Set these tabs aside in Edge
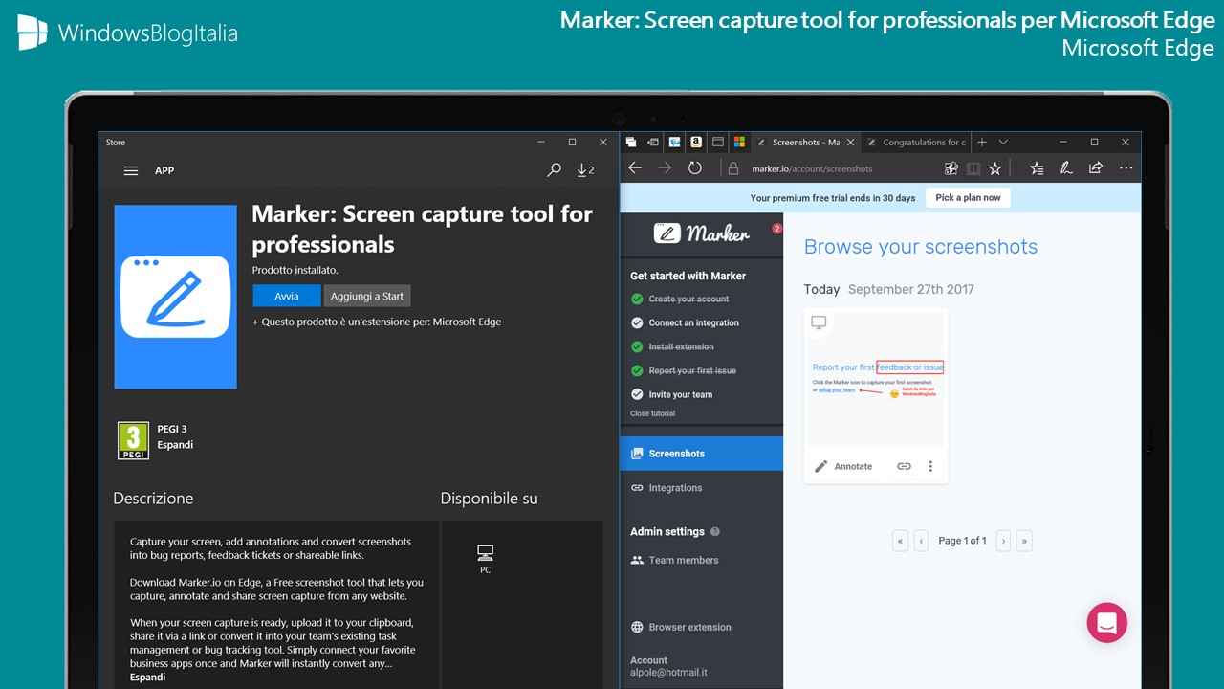 pyautogui.click(x=653, y=142)
